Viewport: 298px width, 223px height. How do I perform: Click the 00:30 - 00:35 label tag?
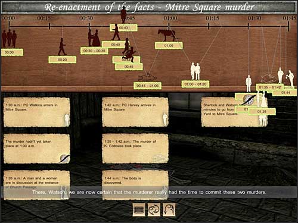94,51
